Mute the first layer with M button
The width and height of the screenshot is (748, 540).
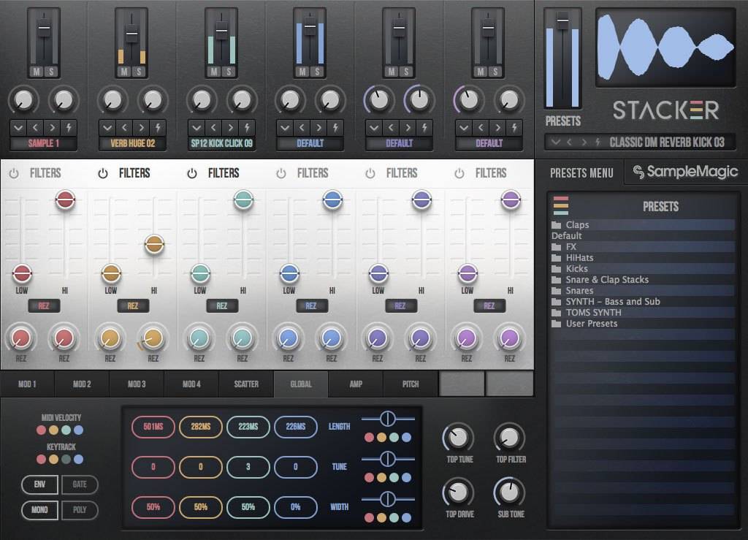coord(36,72)
